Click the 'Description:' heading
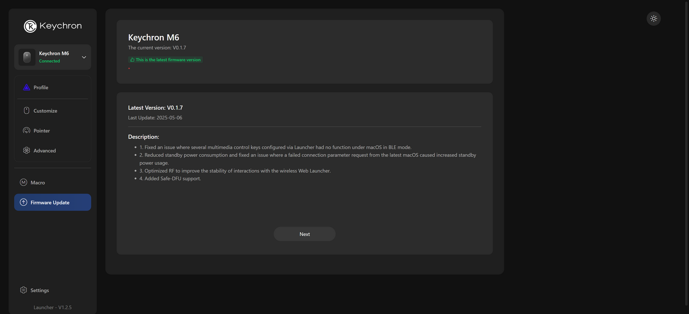This screenshot has height=314, width=689. pyautogui.click(x=143, y=137)
